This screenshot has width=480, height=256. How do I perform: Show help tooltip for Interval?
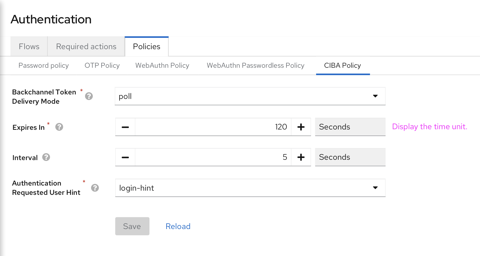pos(46,157)
